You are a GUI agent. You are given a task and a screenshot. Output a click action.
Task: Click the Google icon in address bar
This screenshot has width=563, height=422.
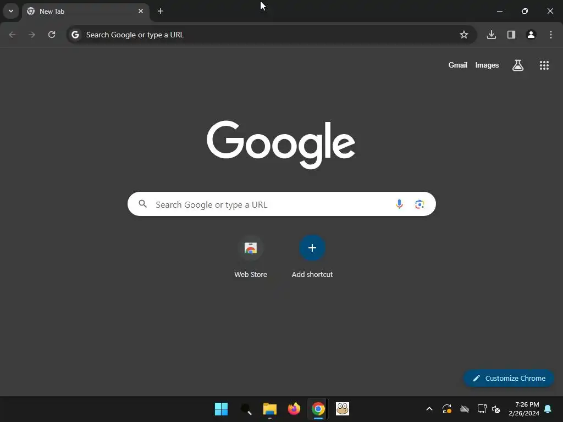coord(75,35)
